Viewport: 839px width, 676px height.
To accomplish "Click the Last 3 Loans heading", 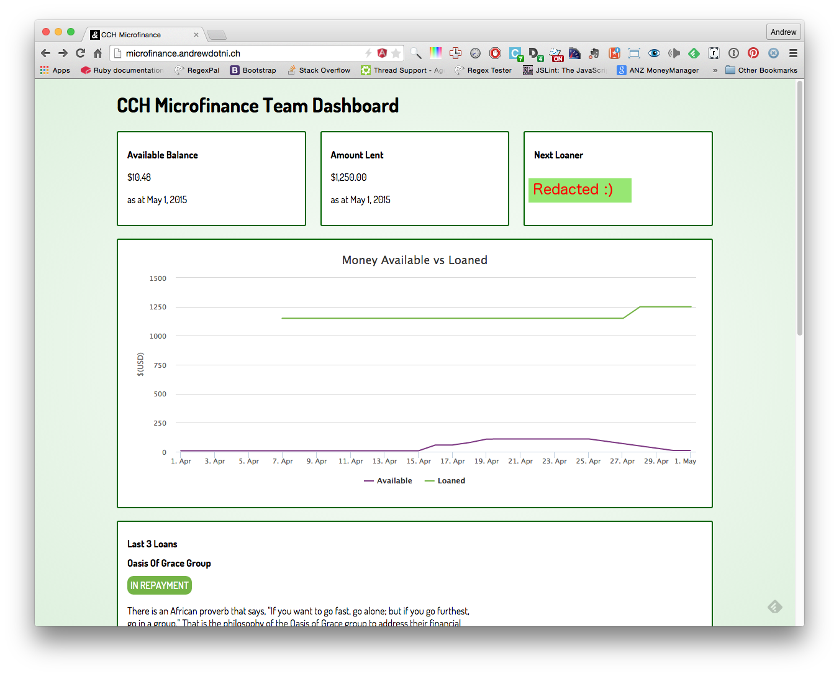I will 152,544.
